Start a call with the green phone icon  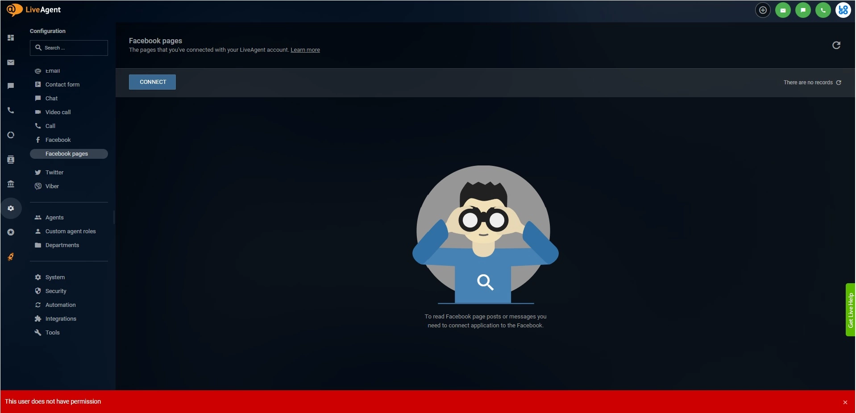pos(823,10)
